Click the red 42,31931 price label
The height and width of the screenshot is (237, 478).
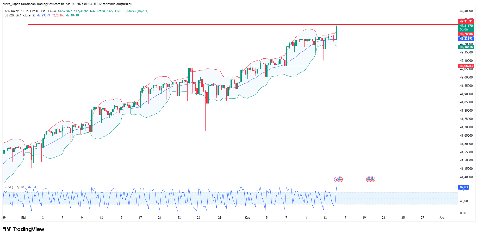click(466, 21)
